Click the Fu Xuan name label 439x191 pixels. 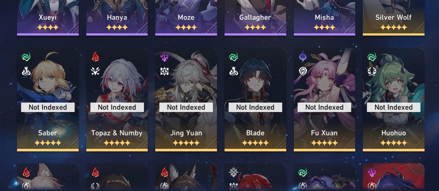[x=324, y=133]
